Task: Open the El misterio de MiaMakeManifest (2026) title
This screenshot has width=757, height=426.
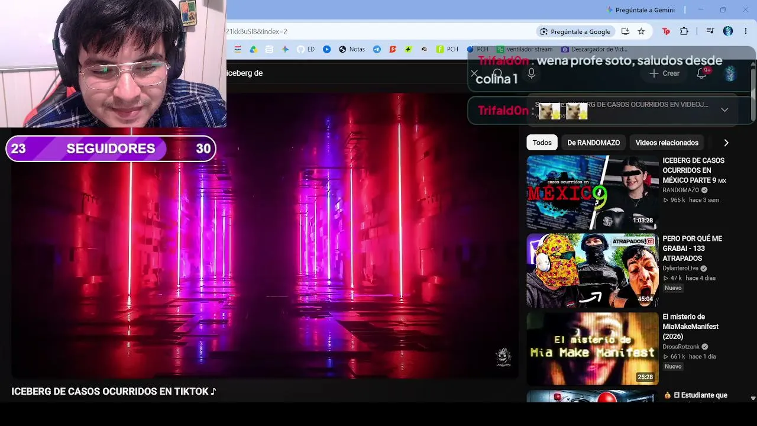Action: pos(690,327)
